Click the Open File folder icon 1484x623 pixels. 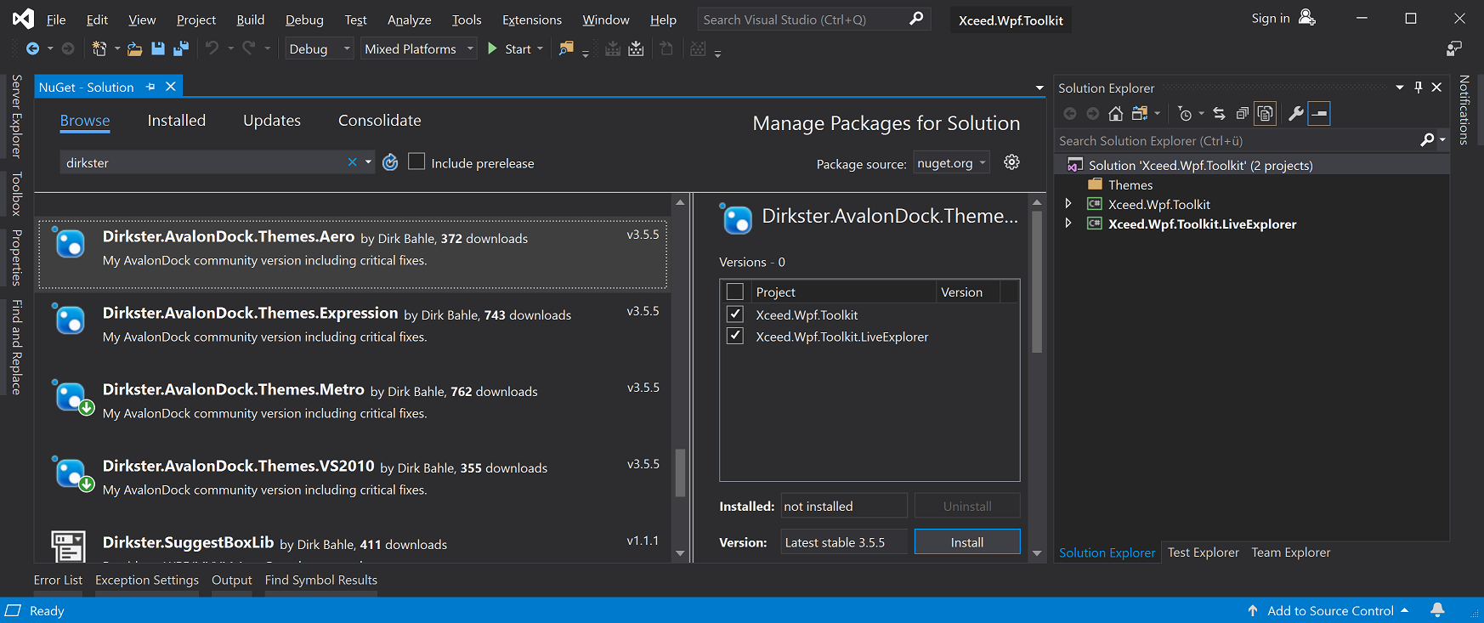coord(134,49)
